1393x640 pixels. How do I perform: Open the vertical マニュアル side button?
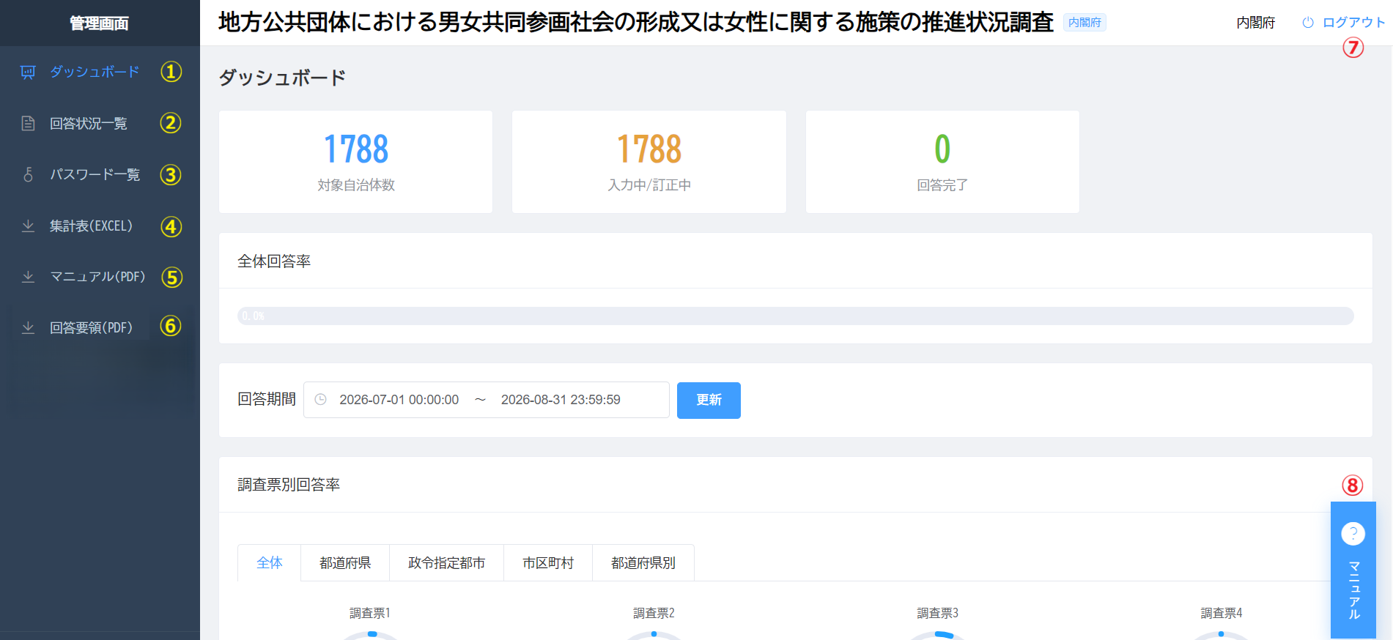(x=1353, y=570)
